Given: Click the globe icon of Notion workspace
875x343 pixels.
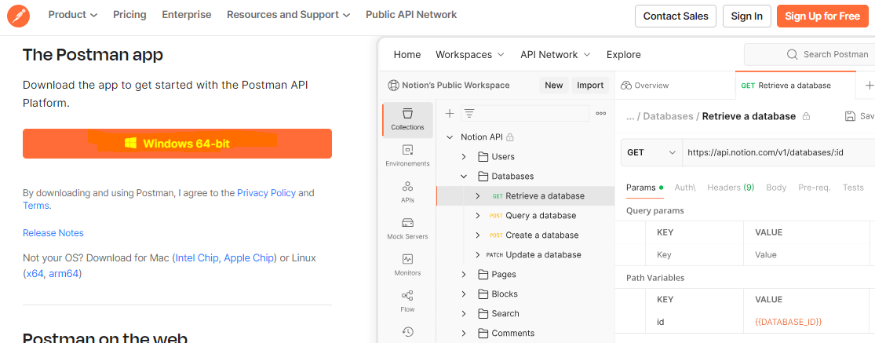Looking at the screenshot, I should (x=393, y=86).
